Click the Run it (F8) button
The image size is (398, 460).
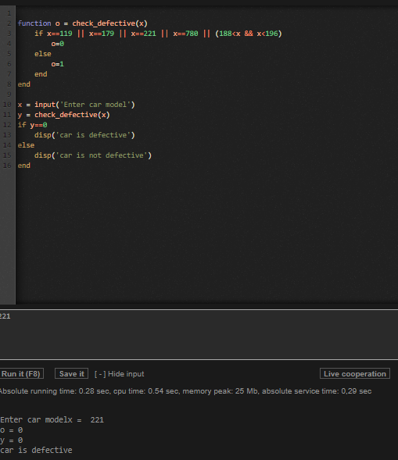tap(21, 374)
